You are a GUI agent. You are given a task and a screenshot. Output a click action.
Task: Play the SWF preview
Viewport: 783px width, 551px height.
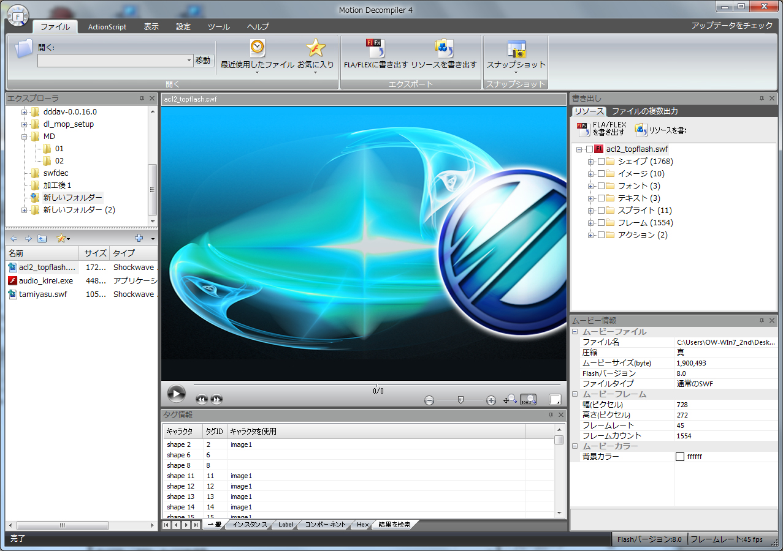coord(176,394)
